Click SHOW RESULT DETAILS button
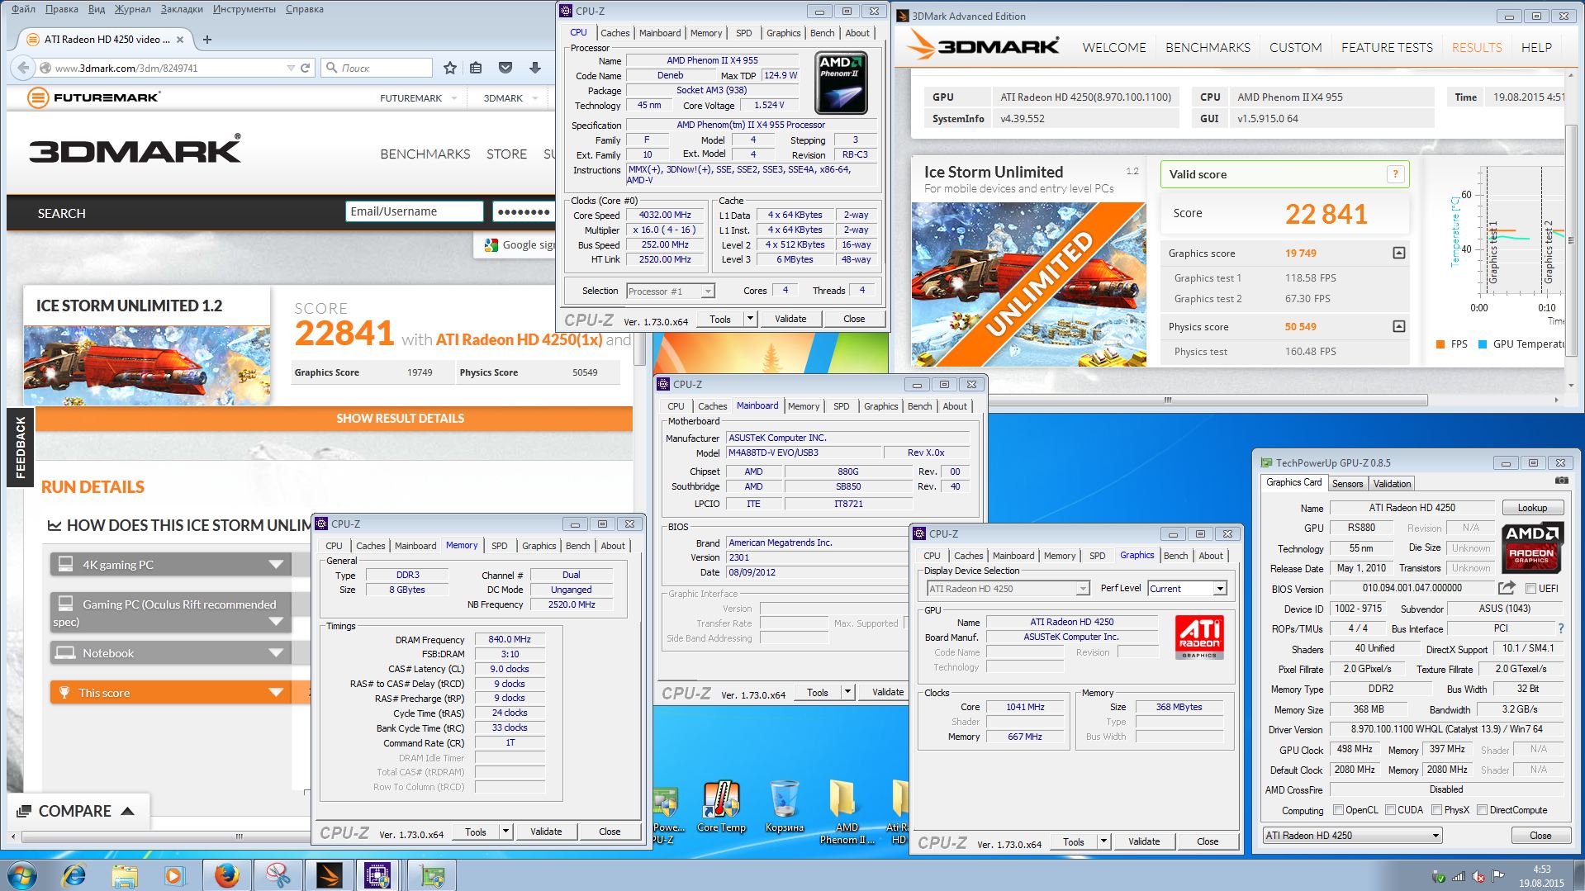This screenshot has width=1585, height=891. tap(334, 418)
